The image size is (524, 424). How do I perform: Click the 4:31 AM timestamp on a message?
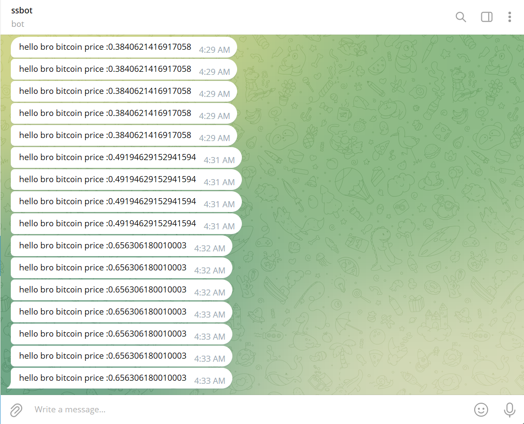click(219, 160)
